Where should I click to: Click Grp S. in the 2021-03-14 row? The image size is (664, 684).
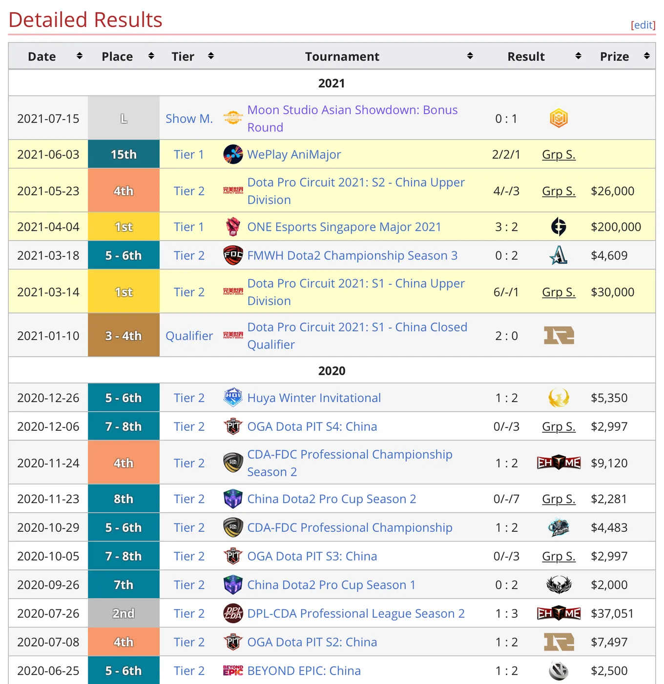[x=559, y=292]
